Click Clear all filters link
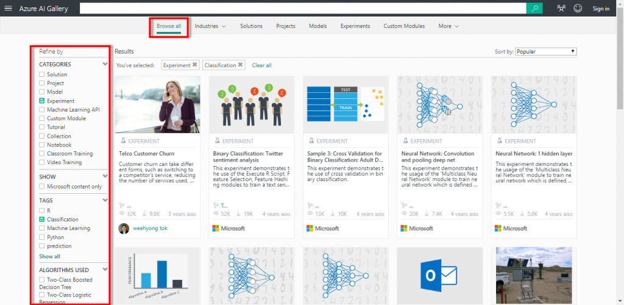 click(262, 65)
